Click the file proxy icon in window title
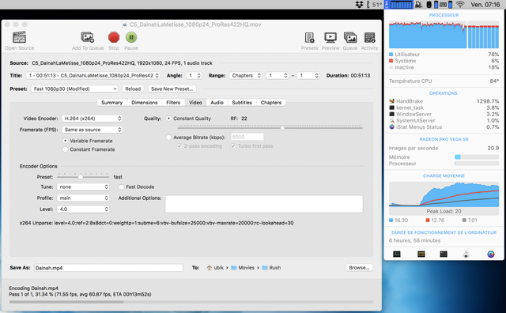The image size is (506, 313). pyautogui.click(x=125, y=25)
